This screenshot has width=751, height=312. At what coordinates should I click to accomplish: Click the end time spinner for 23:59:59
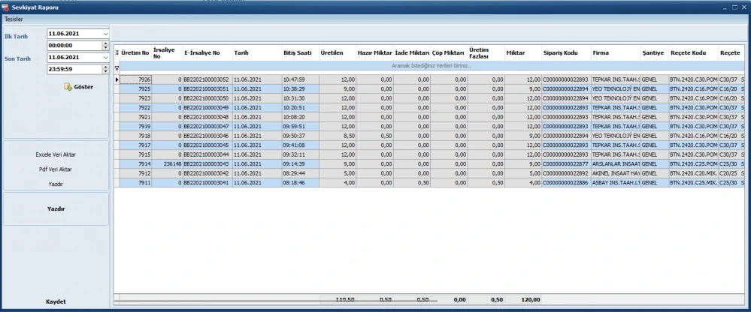click(105, 68)
